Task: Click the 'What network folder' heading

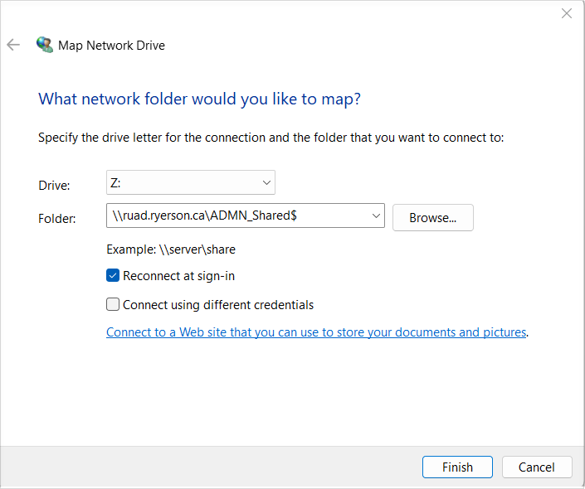Action: pyautogui.click(x=199, y=99)
